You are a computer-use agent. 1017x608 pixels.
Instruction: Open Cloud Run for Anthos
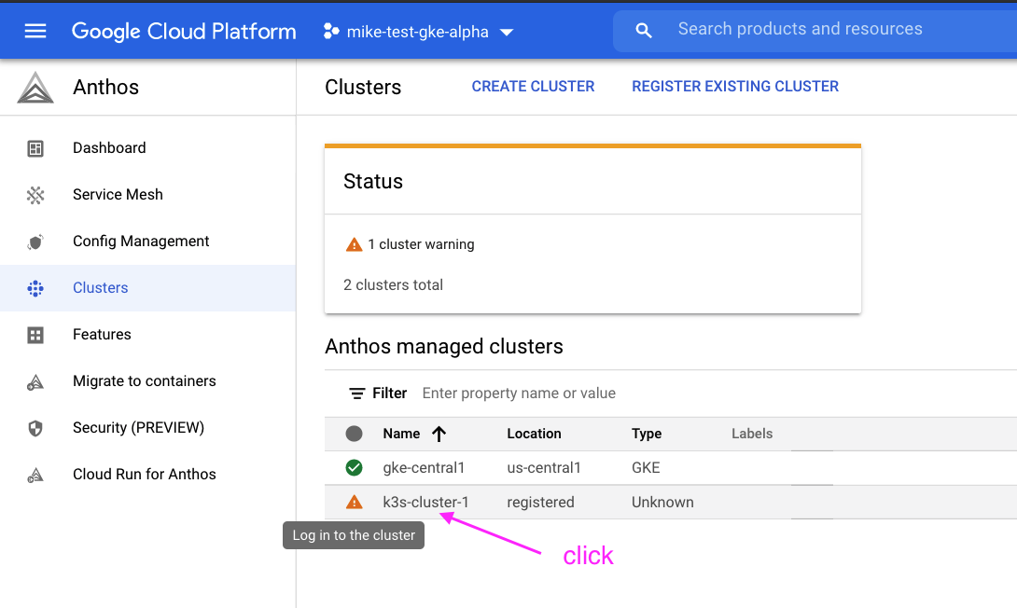[x=144, y=475]
